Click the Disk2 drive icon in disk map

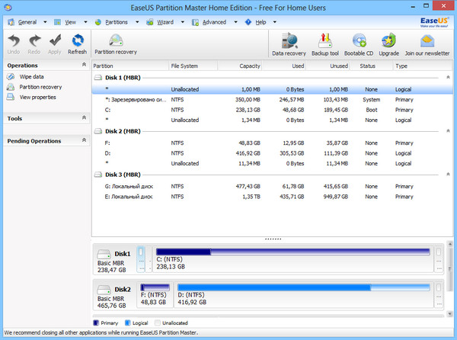click(104, 290)
